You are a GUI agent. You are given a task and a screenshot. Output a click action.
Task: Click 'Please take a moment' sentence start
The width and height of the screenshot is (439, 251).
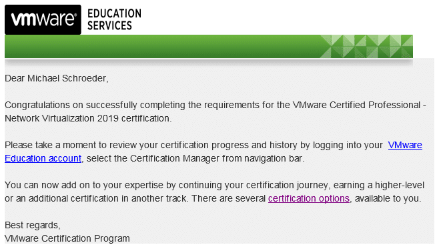tap(51, 145)
